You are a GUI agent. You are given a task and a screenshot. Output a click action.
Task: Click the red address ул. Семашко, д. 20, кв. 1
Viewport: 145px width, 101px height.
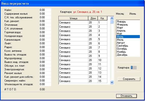point(88,12)
